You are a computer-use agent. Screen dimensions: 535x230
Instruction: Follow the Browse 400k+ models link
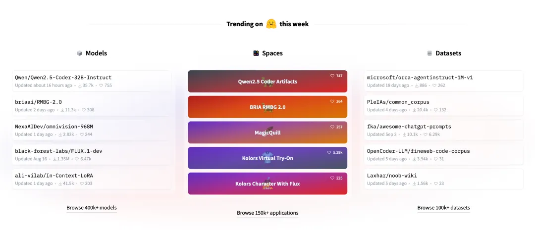point(92,208)
